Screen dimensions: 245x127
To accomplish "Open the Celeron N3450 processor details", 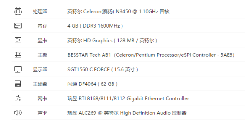I will [118, 11].
